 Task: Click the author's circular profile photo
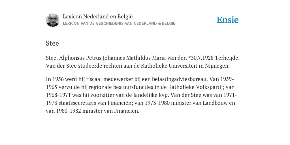click(53, 20)
